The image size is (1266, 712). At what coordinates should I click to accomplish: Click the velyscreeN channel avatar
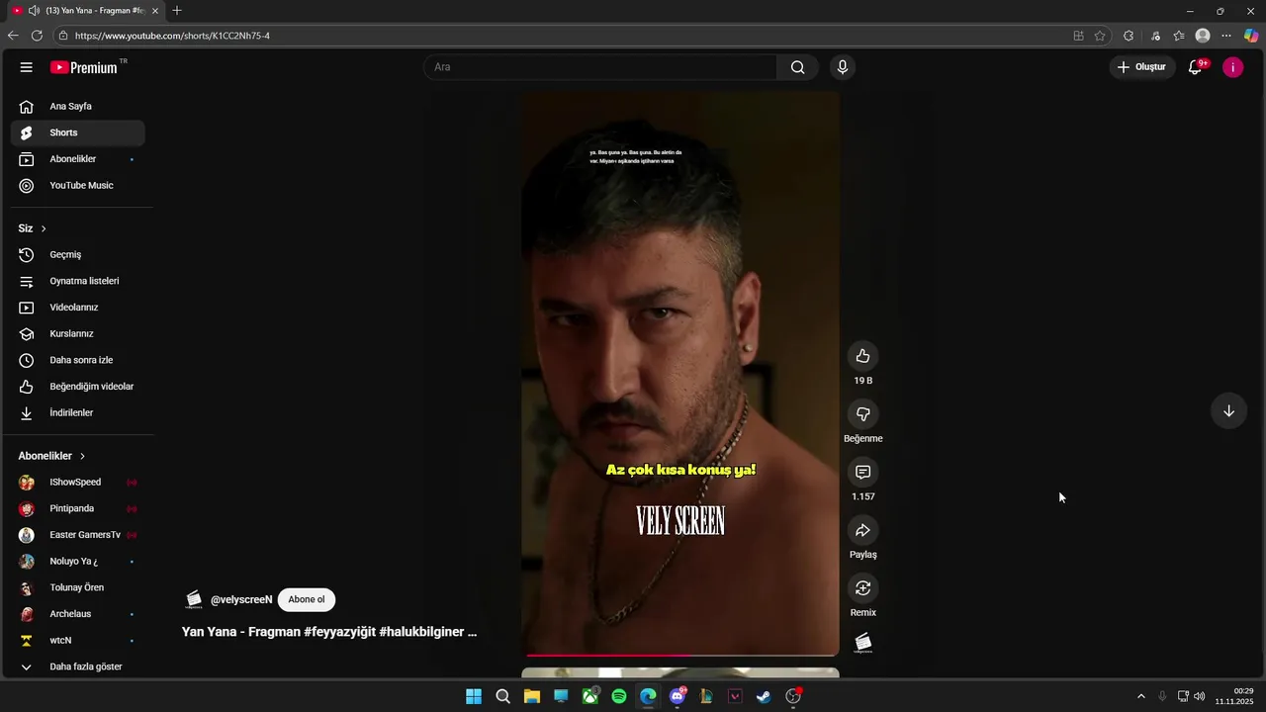194,599
